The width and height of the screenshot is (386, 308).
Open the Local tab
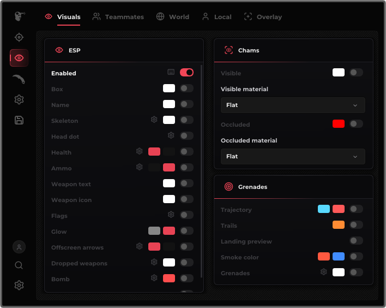[216, 17]
